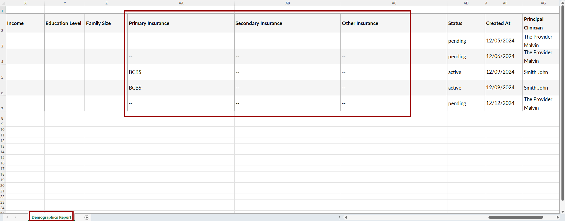Click the vertical scrollbar up arrow
The image size is (565, 221).
[563, 3]
